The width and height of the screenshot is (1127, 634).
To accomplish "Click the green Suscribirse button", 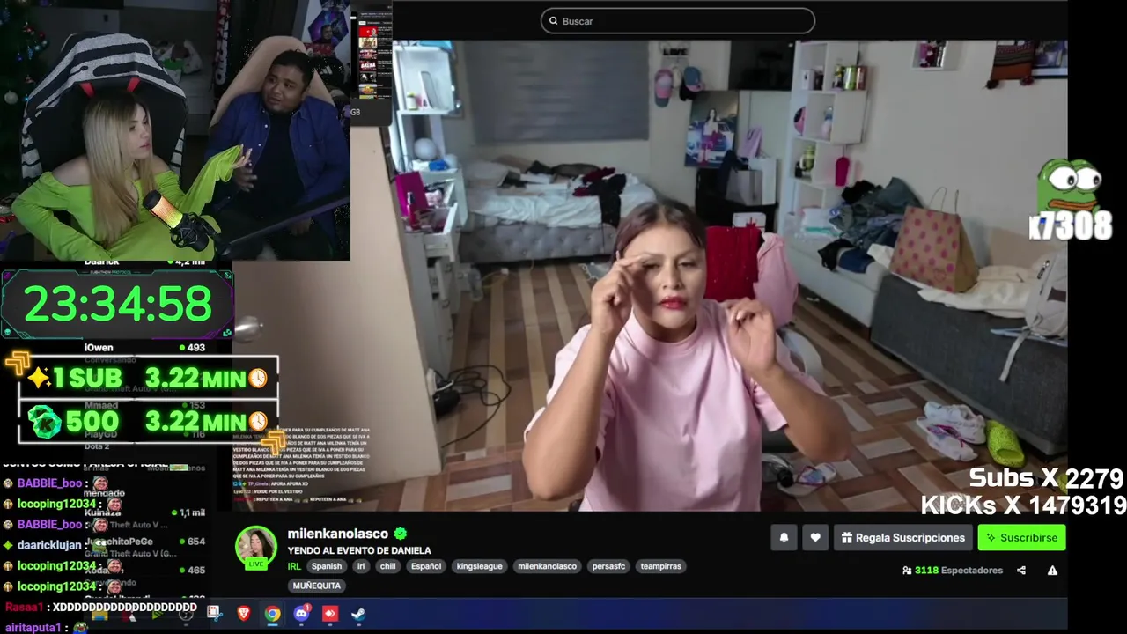I will click(x=1021, y=537).
